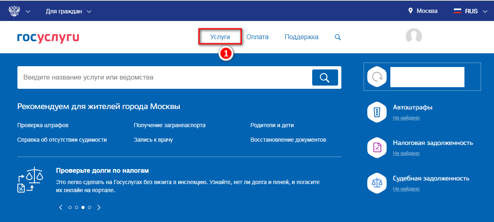Click the magnifier icon in the header
The width and height of the screenshot is (494, 222).
[x=338, y=37]
